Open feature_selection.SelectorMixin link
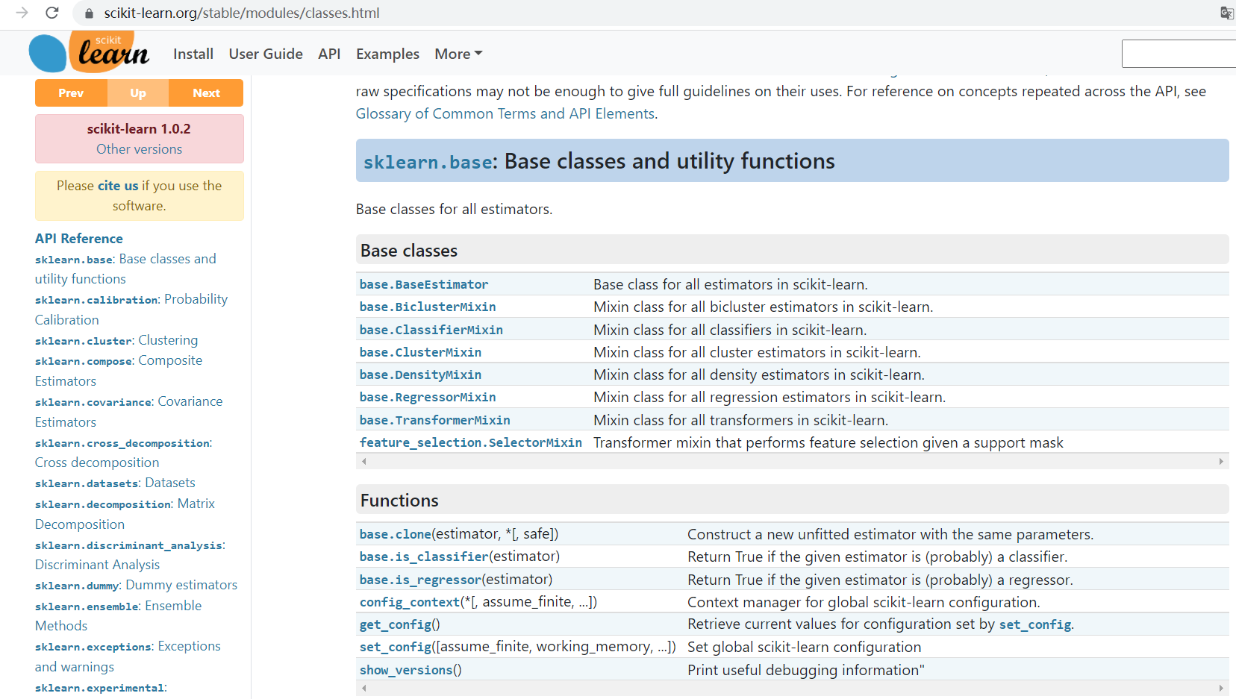This screenshot has height=699, width=1236. coord(471,442)
